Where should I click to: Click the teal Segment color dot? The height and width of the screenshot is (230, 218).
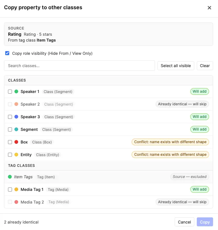(16, 129)
